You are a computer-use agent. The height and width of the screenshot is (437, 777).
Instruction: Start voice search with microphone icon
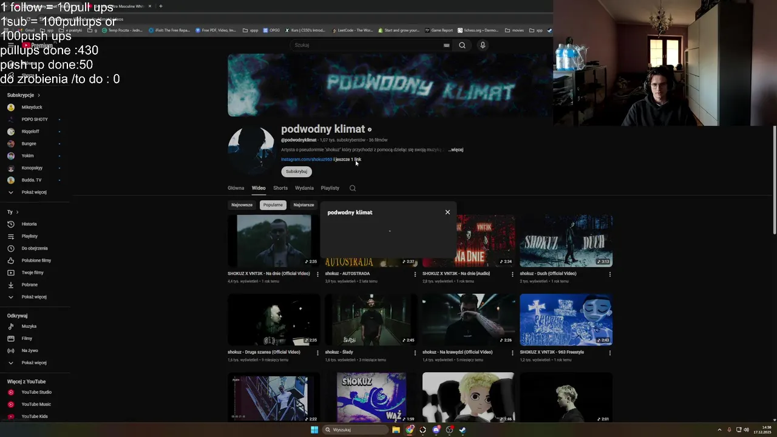pyautogui.click(x=483, y=45)
